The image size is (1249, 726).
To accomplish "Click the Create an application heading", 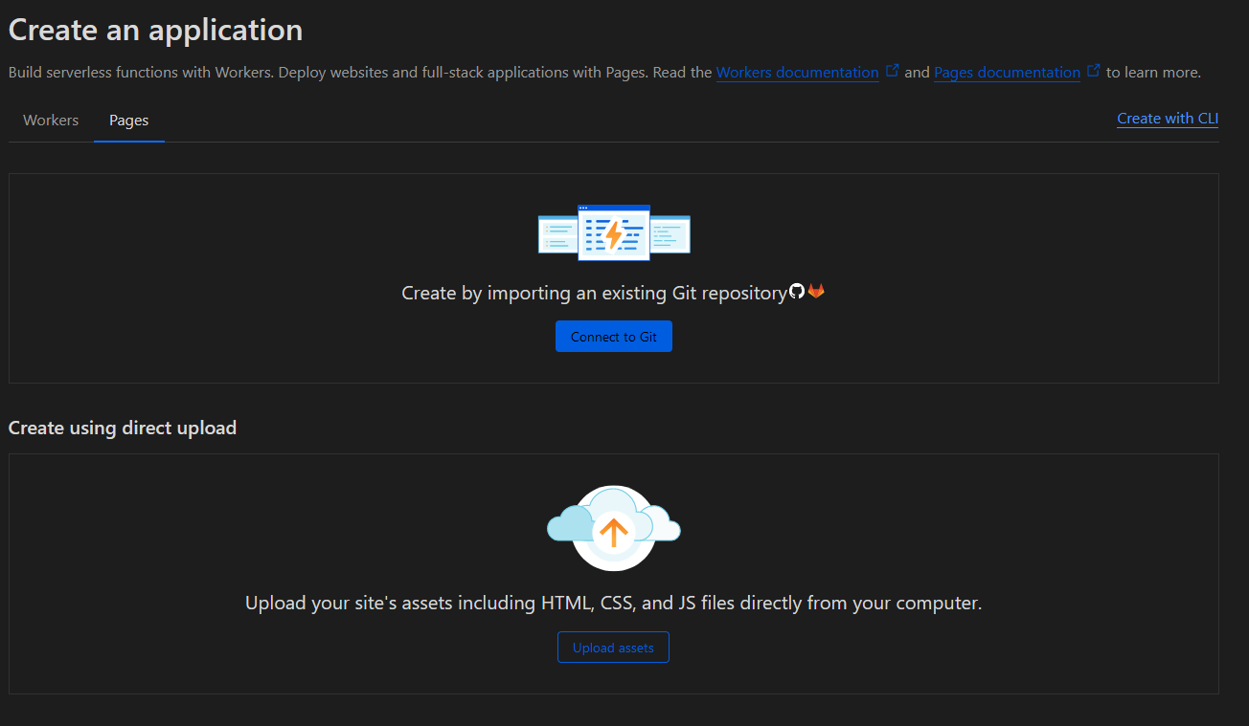I will (x=154, y=30).
